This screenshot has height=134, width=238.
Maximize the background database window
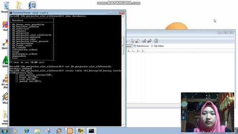[x=225, y=33]
